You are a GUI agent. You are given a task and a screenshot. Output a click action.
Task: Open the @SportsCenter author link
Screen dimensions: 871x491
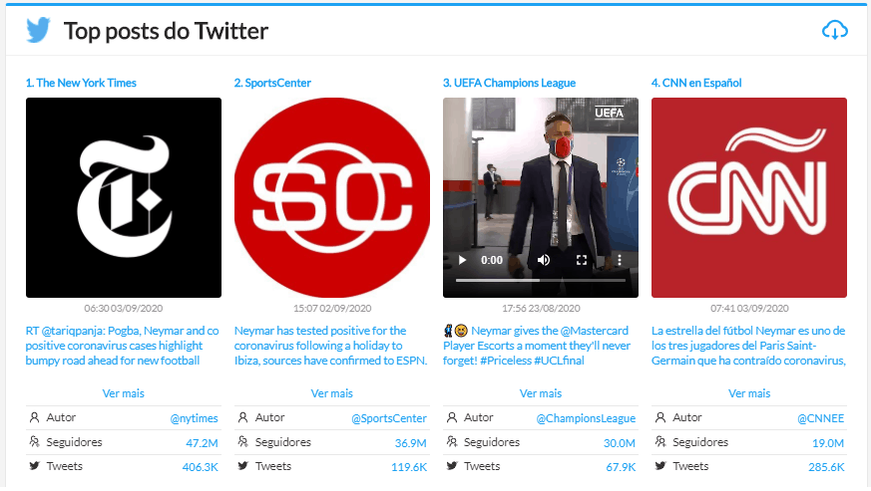(389, 419)
